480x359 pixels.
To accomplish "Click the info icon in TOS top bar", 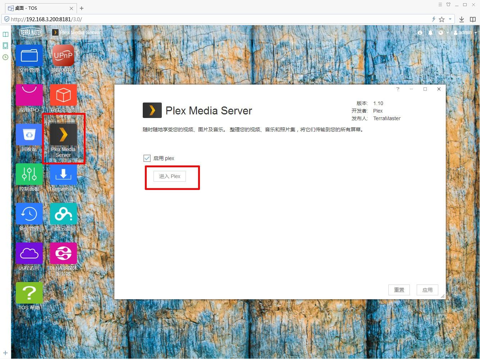I will coord(420,33).
